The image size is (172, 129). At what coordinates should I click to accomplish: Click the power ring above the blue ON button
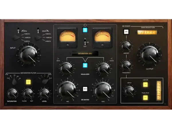(x=85, y=25)
